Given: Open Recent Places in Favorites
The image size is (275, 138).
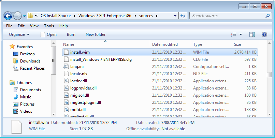Looking at the screenshot, I should [32, 68].
